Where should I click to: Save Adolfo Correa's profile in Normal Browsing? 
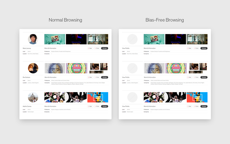pyautogui.click(x=90, y=107)
